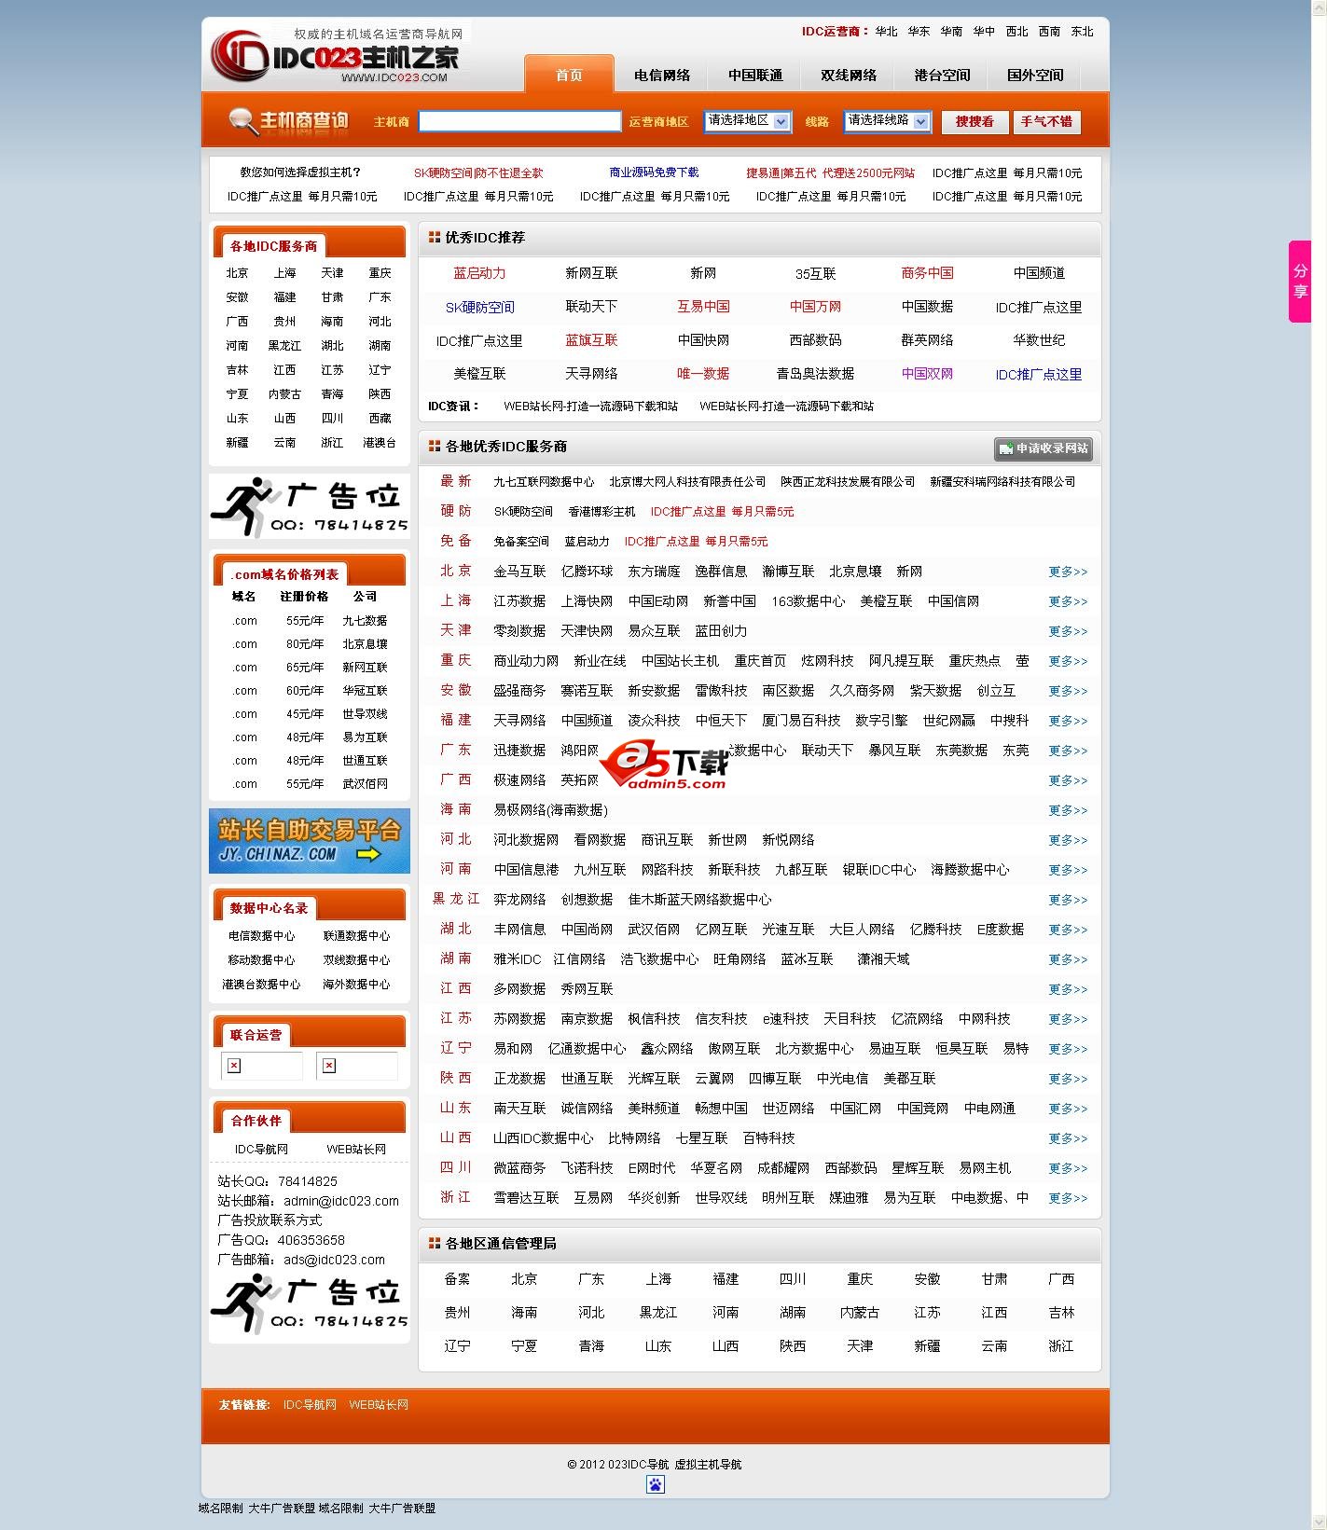Open the 商业源码免费下载 link
1327x1530 pixels.
coord(654,172)
